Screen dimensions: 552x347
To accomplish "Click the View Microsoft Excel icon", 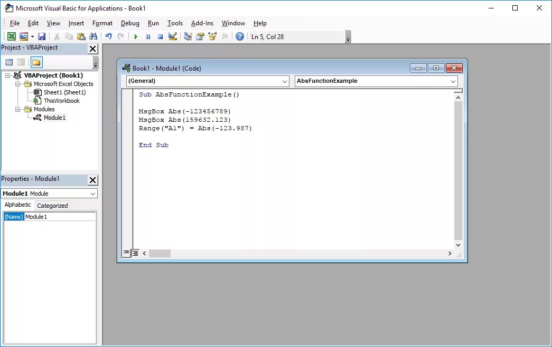I will 11,36.
